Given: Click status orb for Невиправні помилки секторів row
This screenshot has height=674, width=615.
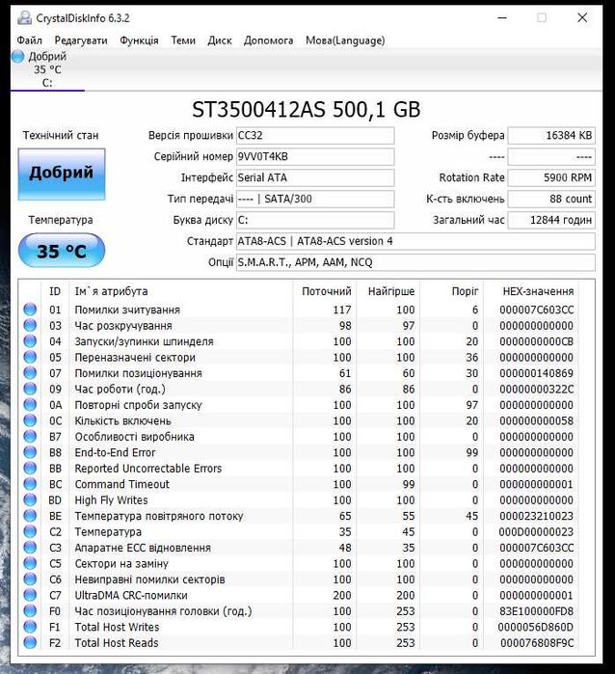Looking at the screenshot, I should coord(30,580).
